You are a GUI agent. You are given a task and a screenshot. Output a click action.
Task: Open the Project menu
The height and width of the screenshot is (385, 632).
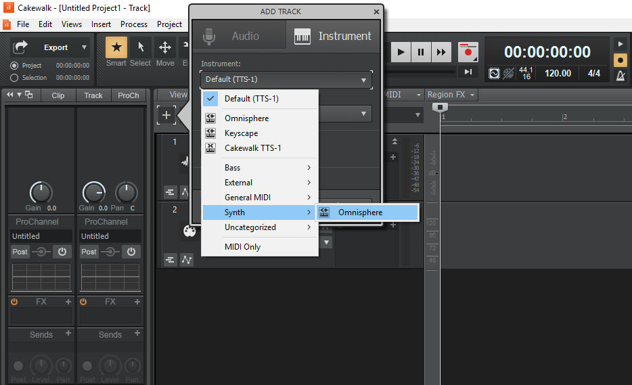coord(169,24)
